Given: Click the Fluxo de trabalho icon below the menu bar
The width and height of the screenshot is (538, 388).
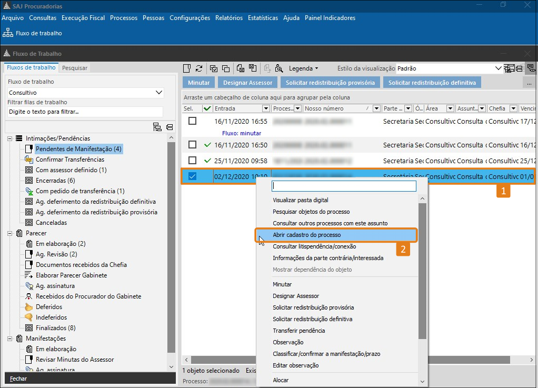Looking at the screenshot, I should [8, 33].
